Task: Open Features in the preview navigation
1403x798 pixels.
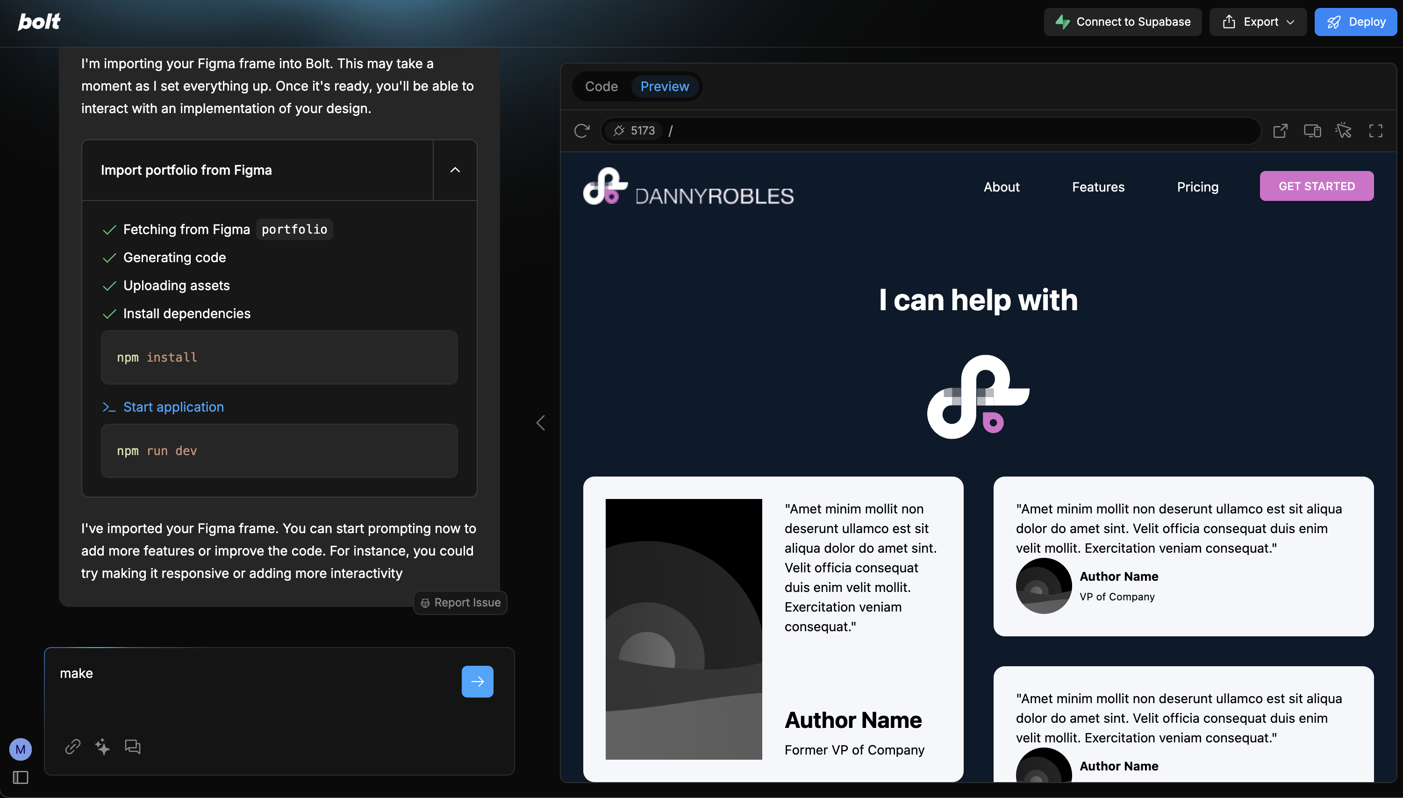Action: click(1098, 187)
